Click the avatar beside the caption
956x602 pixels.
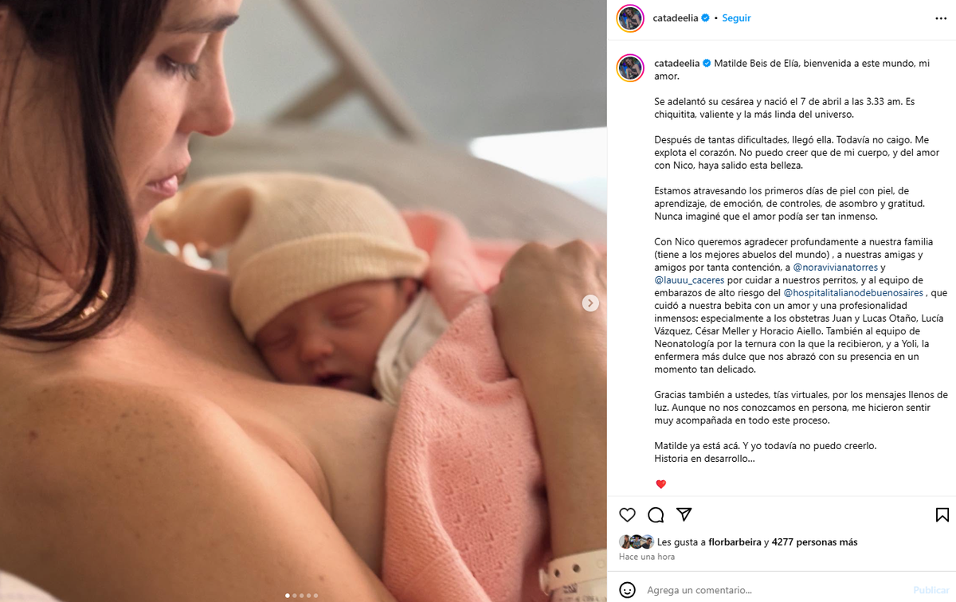click(x=630, y=68)
